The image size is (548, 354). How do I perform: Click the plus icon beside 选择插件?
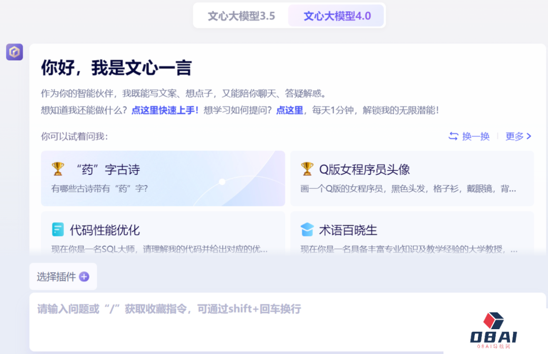pyautogui.click(x=84, y=277)
